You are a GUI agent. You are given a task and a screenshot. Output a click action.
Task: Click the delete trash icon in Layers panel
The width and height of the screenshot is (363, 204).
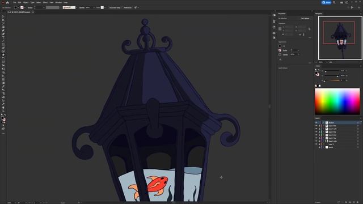357,202
